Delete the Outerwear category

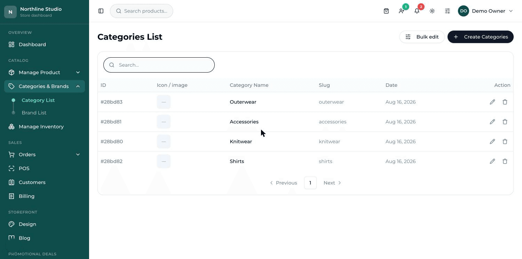coord(505,102)
